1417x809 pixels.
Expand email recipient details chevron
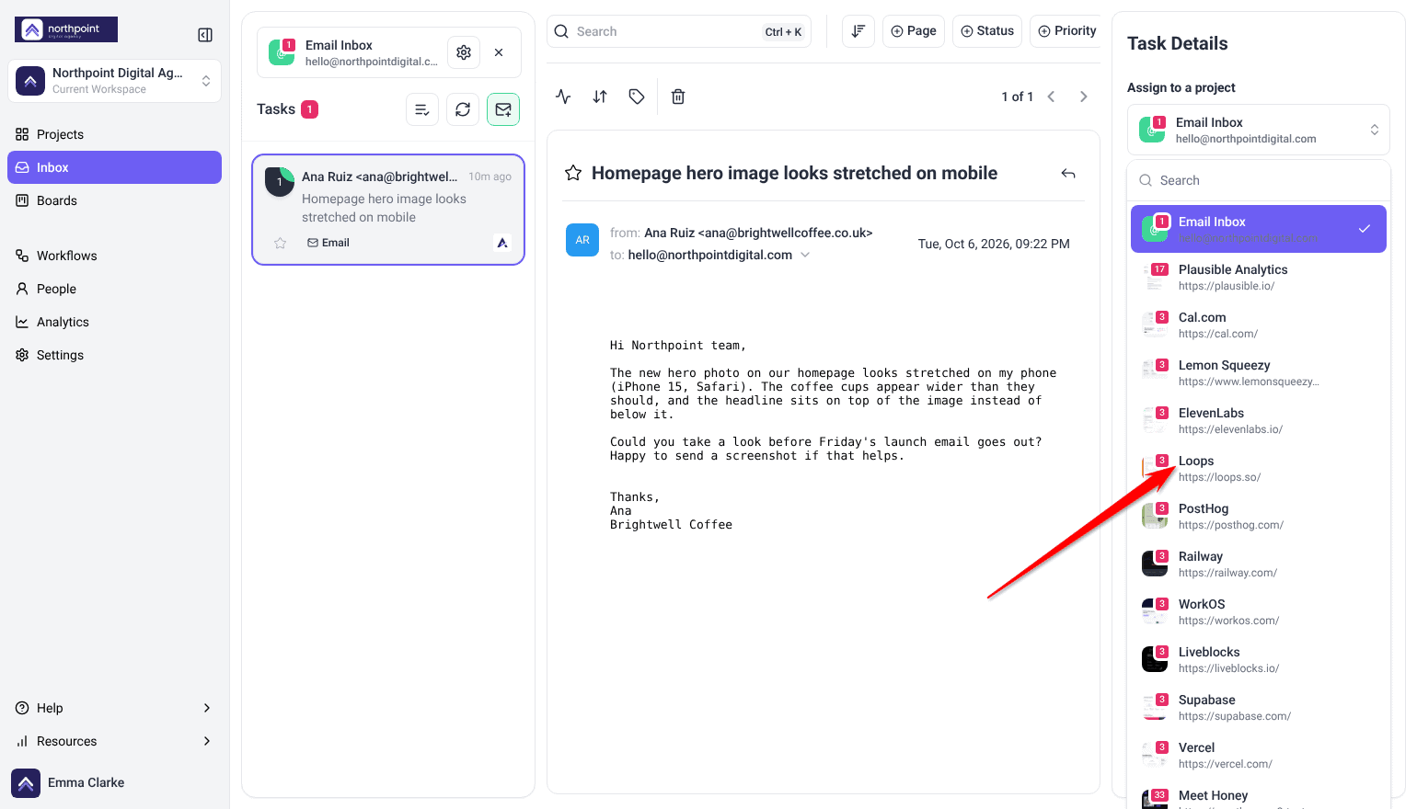pos(805,255)
